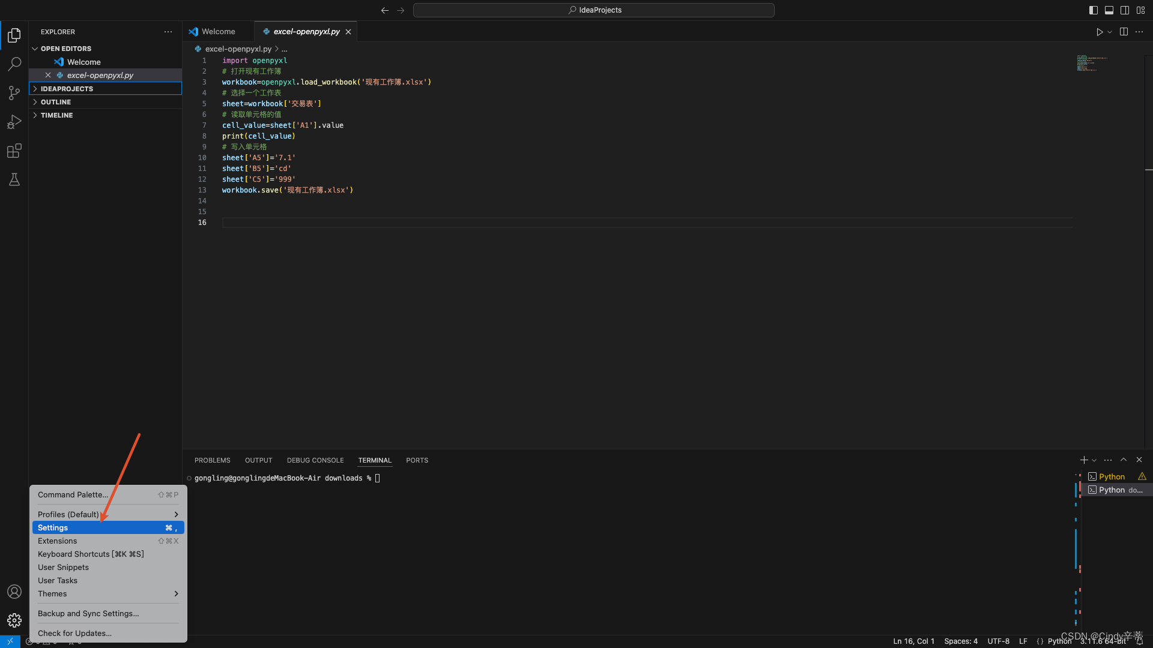Maximize the panel with the chevron
This screenshot has width=1153, height=648.
[x=1124, y=460]
